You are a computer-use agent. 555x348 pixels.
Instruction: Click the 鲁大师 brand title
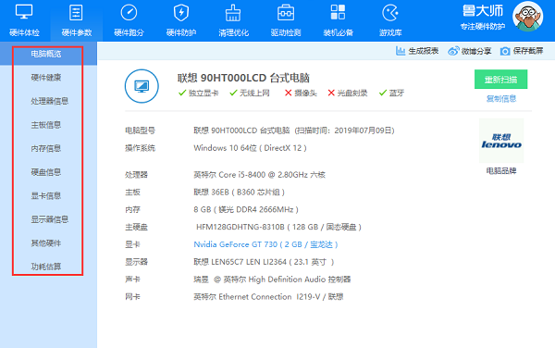click(x=483, y=11)
